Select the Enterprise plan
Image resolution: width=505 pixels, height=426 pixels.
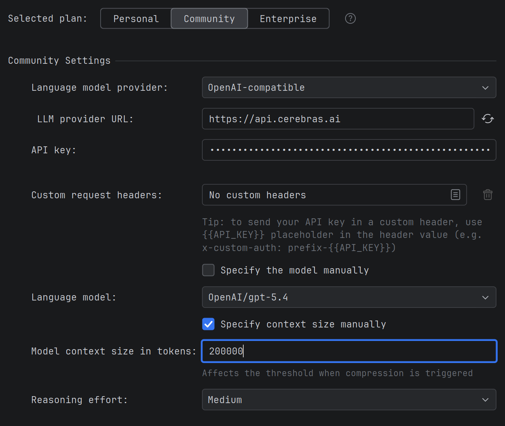tap(288, 18)
